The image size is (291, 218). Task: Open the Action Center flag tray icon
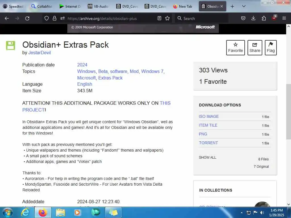pyautogui.click(x=255, y=213)
